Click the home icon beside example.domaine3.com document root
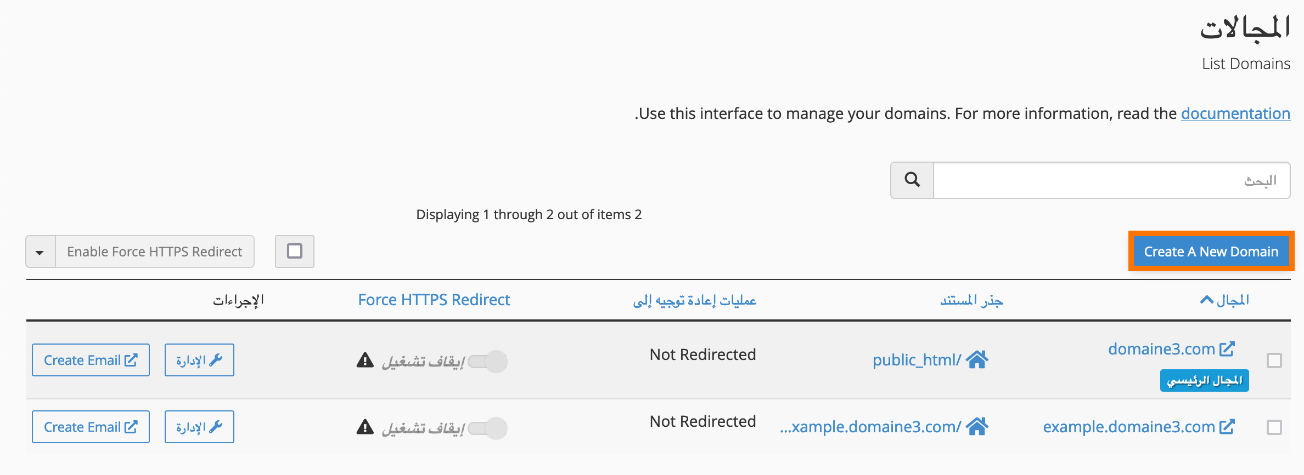Image resolution: width=1304 pixels, height=475 pixels. coord(977,426)
